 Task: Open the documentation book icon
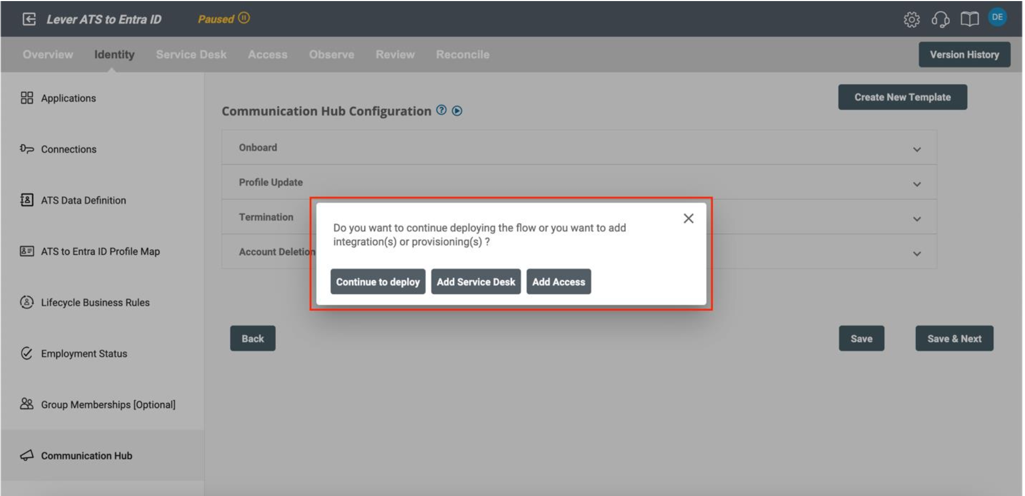point(969,20)
